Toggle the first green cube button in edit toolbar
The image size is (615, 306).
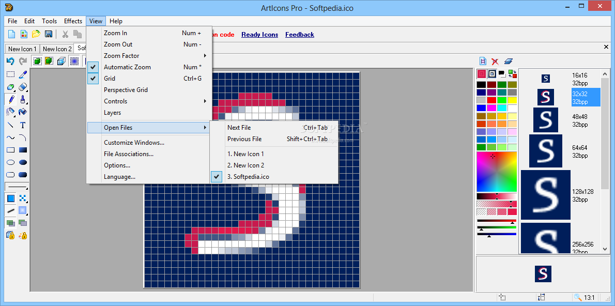click(37, 61)
